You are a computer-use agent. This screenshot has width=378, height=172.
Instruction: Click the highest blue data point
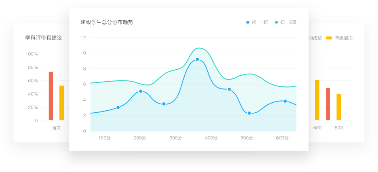click(x=197, y=59)
